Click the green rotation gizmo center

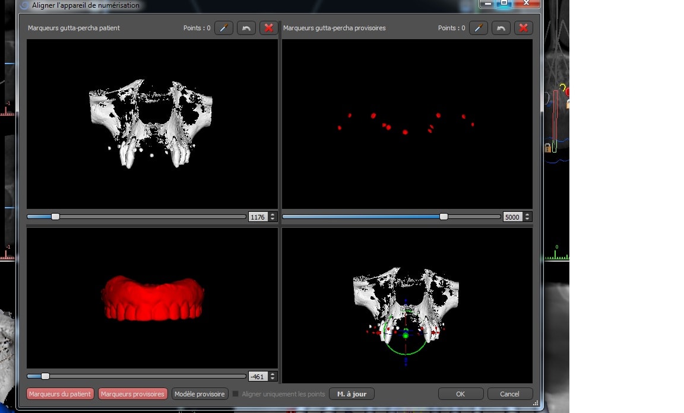406,335
